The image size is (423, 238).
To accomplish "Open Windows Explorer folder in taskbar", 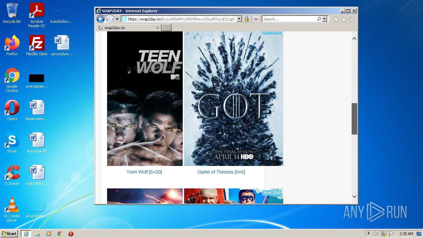I will 37,234.
